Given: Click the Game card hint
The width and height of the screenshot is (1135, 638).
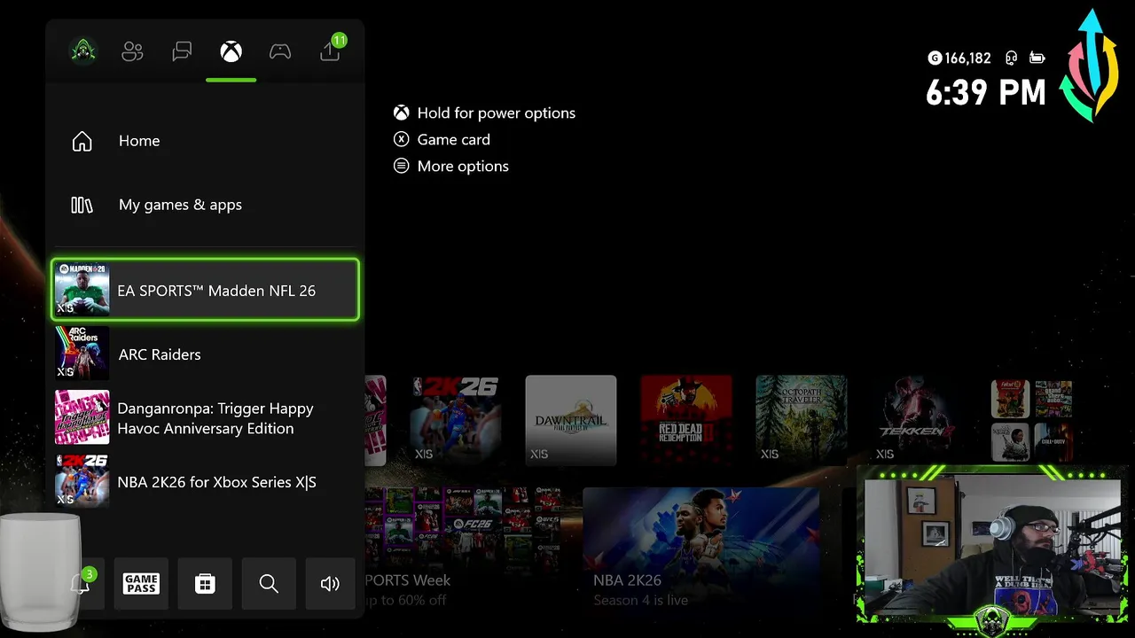Looking at the screenshot, I should [x=453, y=139].
